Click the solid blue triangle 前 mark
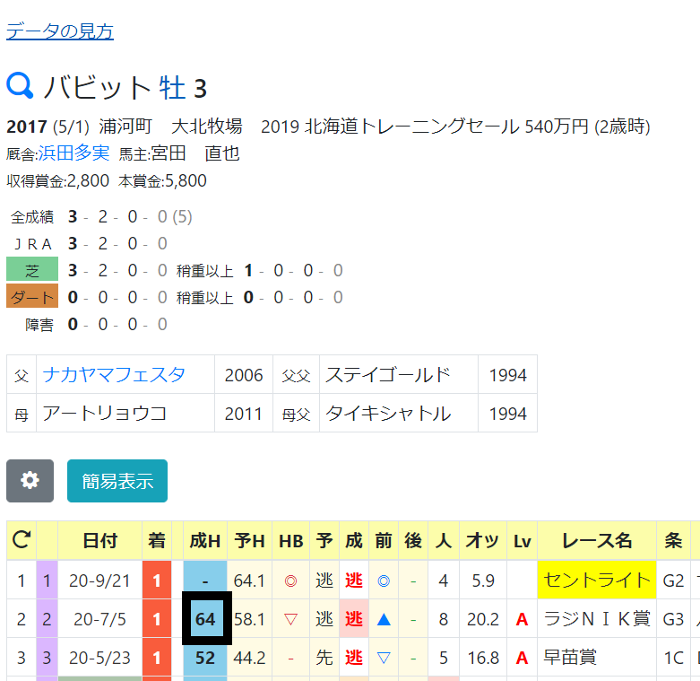Screen dimensions: 700x681 (384, 619)
